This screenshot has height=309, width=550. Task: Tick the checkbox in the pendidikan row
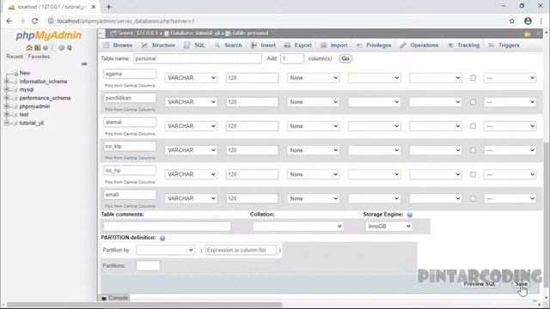473,102
